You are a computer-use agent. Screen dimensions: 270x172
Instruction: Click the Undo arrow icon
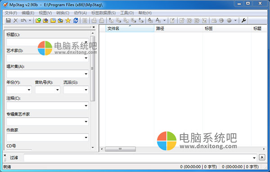coord(23,21)
